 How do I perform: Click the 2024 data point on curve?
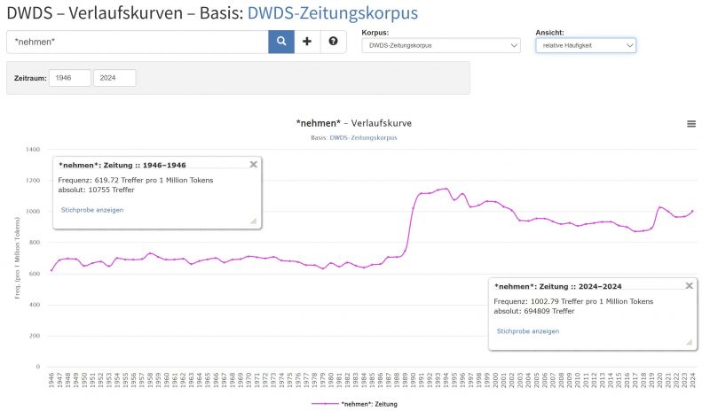pos(692,211)
